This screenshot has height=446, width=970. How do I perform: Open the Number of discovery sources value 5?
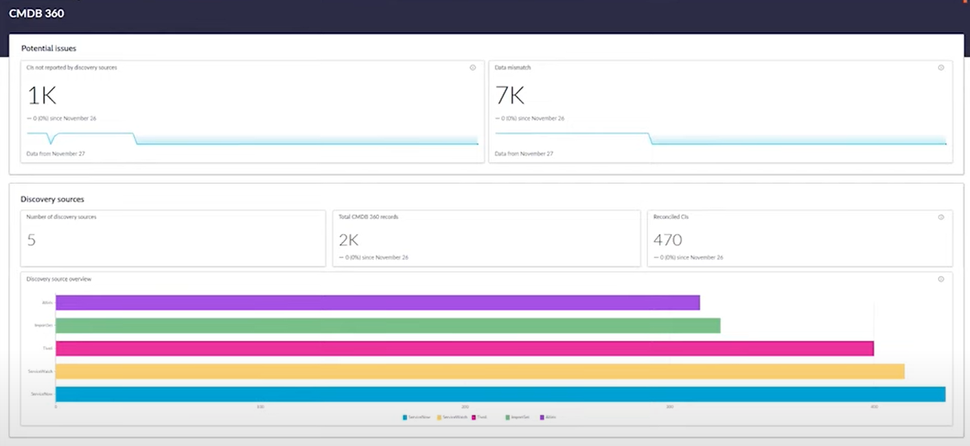click(31, 240)
